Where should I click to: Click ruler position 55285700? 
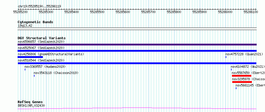tap(148, 12)
